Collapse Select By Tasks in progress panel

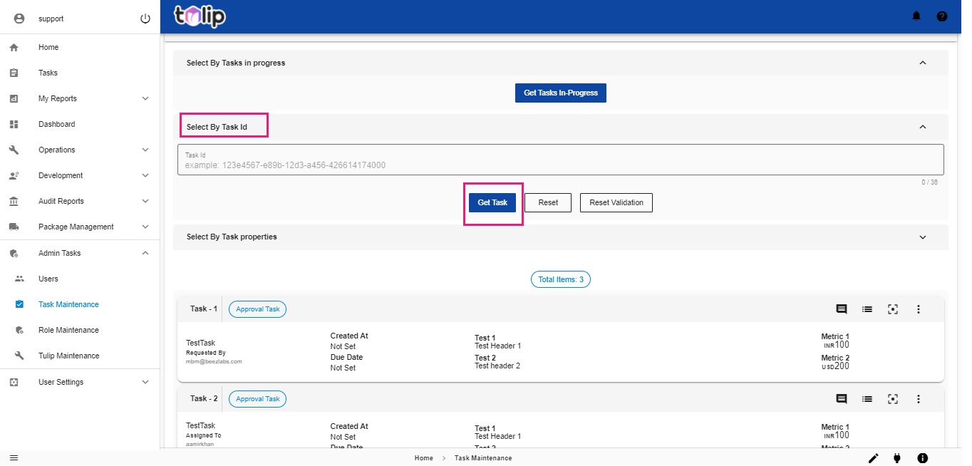[x=923, y=63]
